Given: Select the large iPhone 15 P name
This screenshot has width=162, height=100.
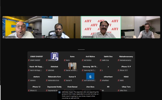Looking at the screenshot, I should tap(126, 67).
